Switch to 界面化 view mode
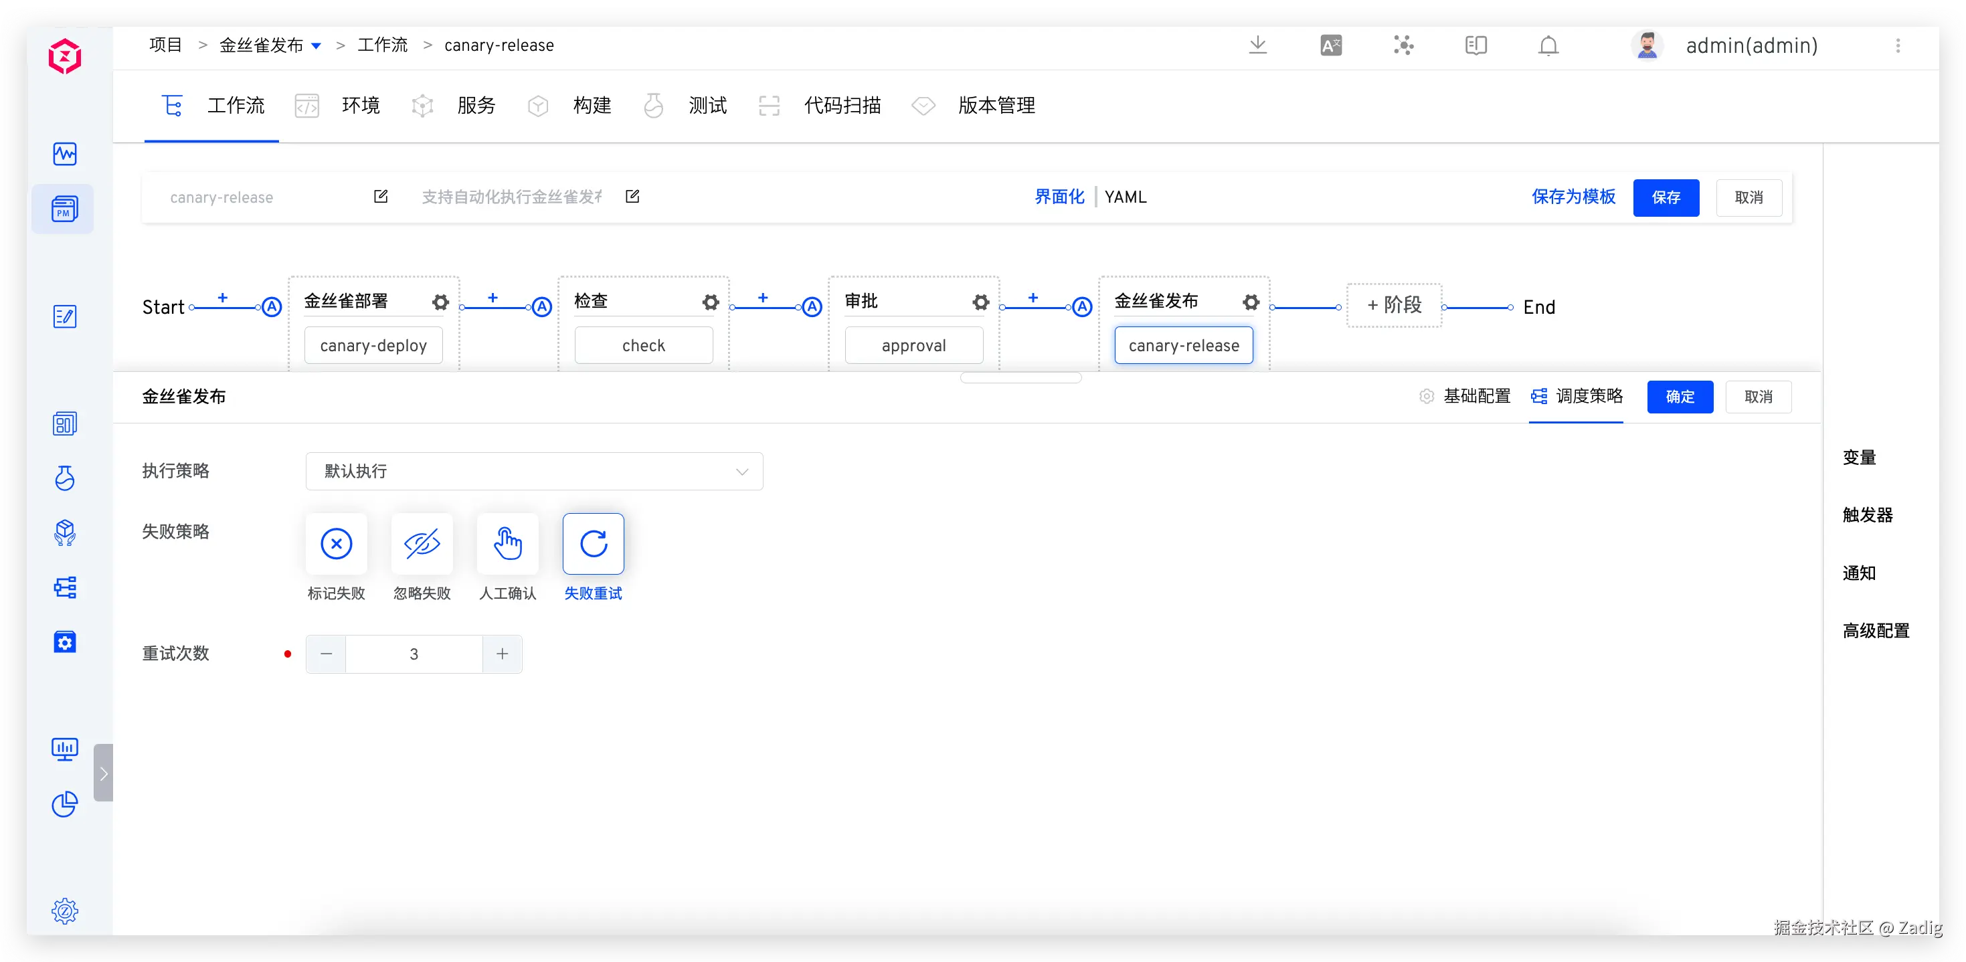The height and width of the screenshot is (962, 1966). coord(1059,197)
